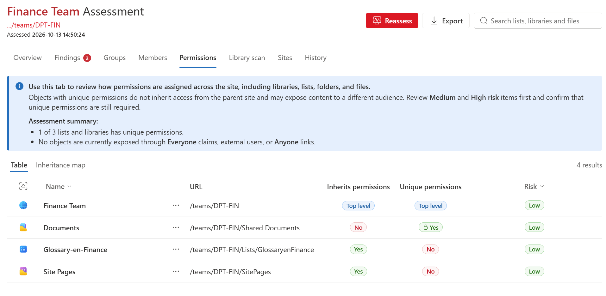The width and height of the screenshot is (606, 296).
Task: Go to the Groups tab
Action: (x=115, y=58)
